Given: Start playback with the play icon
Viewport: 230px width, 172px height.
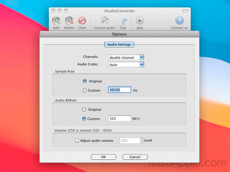Looking at the screenshot, I should click(x=140, y=21).
